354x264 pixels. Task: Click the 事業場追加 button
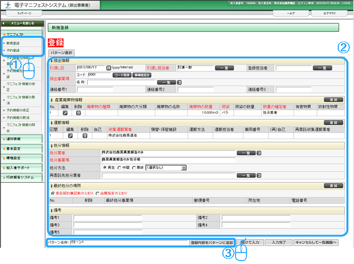[142, 75]
